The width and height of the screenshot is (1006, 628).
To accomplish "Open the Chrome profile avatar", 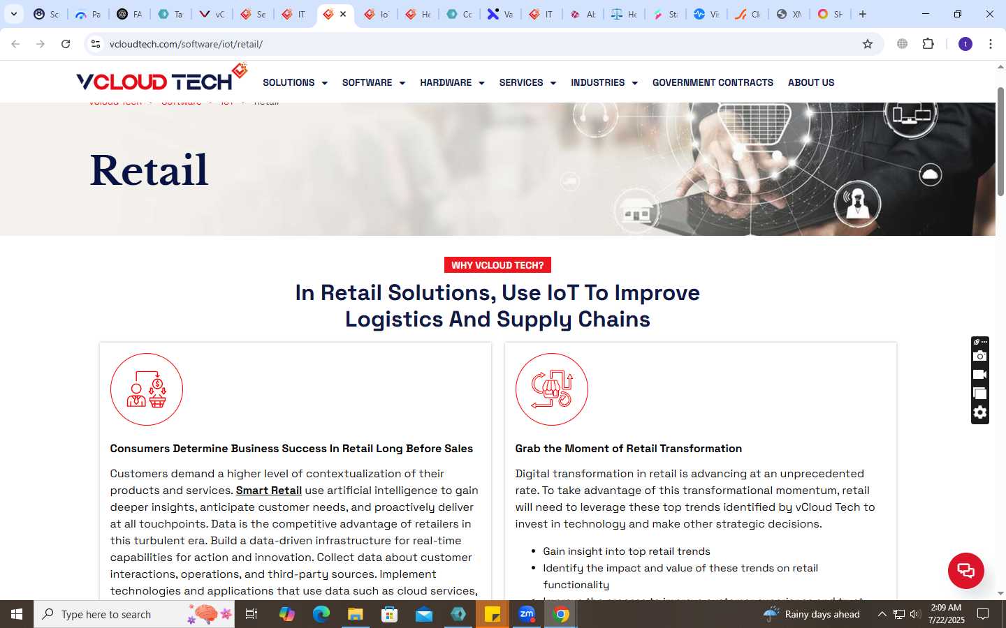I will point(965,44).
